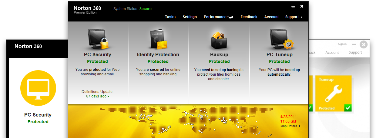
Task: Click the green checkmark on Tuneup tile
Action: point(348,107)
